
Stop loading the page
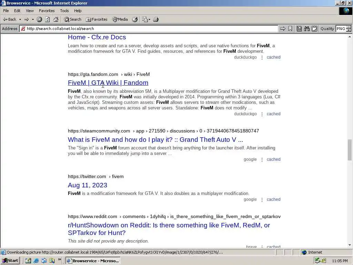point(39,19)
